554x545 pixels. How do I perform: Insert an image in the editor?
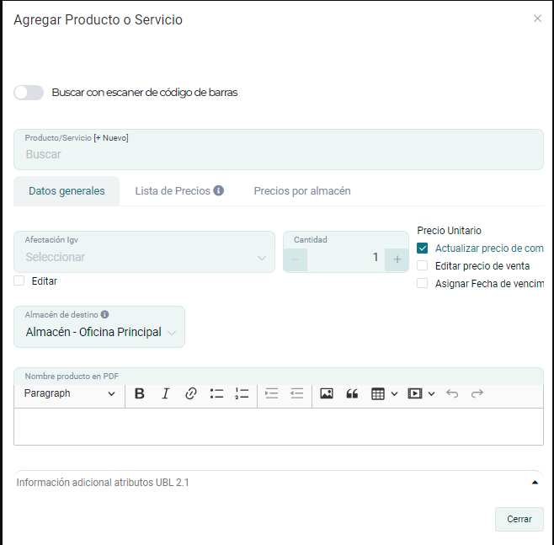point(327,393)
